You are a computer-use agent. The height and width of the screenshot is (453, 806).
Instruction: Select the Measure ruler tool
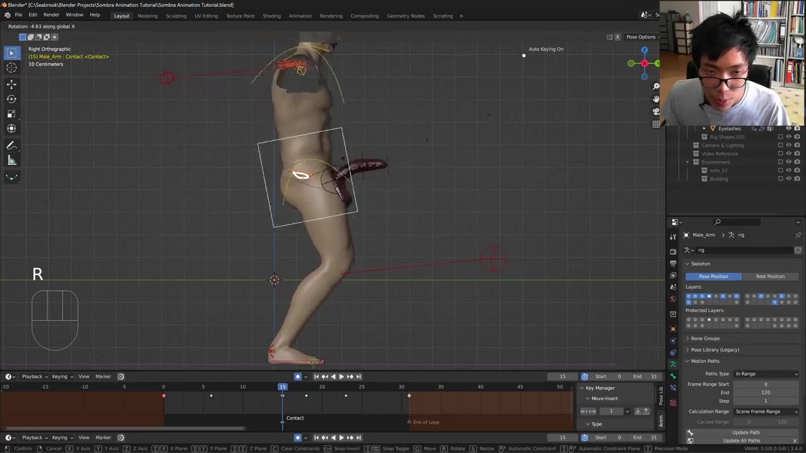[x=11, y=161]
